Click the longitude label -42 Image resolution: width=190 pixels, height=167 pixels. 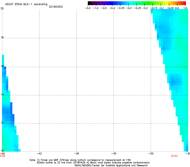coord(39,154)
